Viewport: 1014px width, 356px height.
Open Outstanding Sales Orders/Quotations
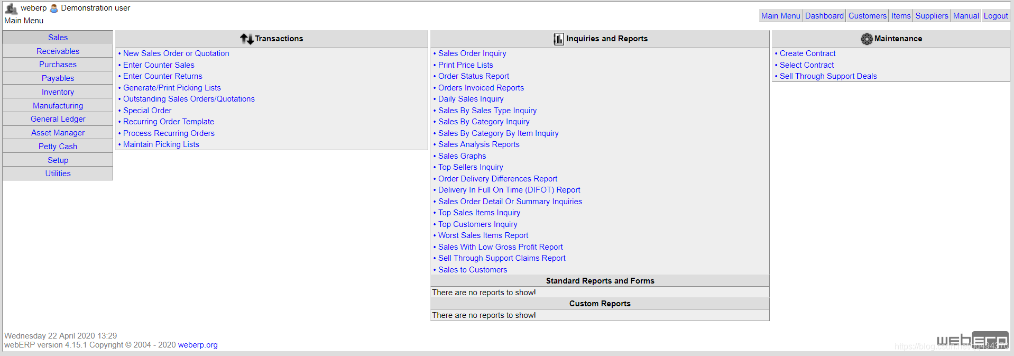(x=189, y=99)
